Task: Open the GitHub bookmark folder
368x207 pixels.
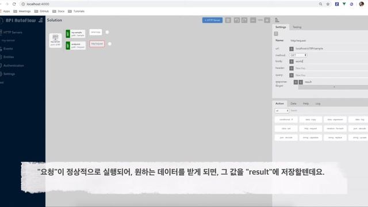Action: pyautogui.click(x=41, y=11)
